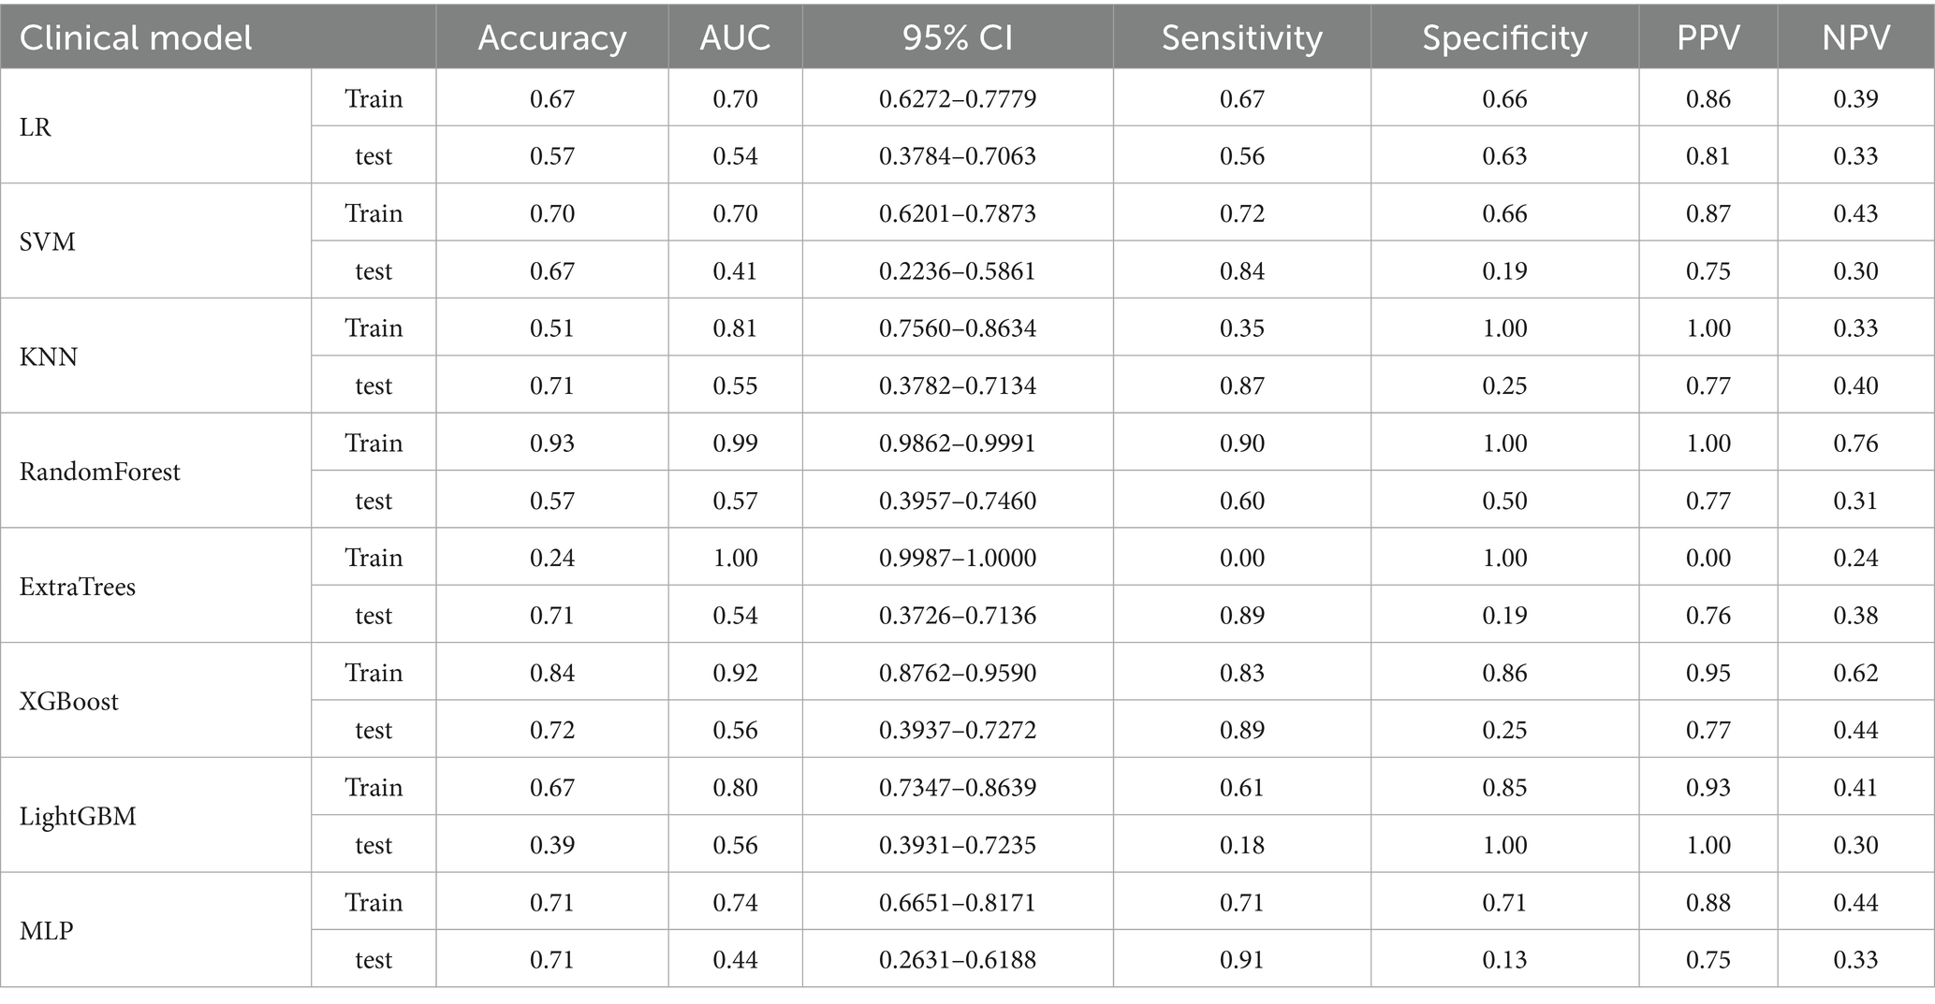The width and height of the screenshot is (1935, 1004).
Task: Select the NPV column header
Action: (1855, 37)
